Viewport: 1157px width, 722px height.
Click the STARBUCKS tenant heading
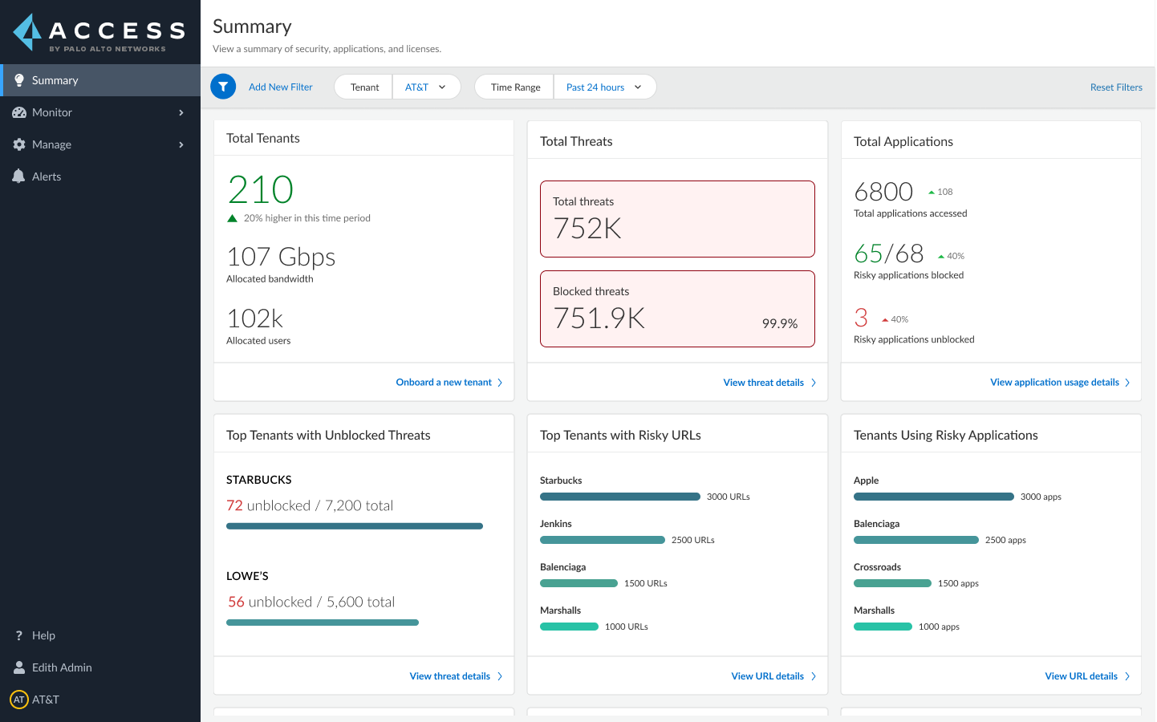[258, 480]
